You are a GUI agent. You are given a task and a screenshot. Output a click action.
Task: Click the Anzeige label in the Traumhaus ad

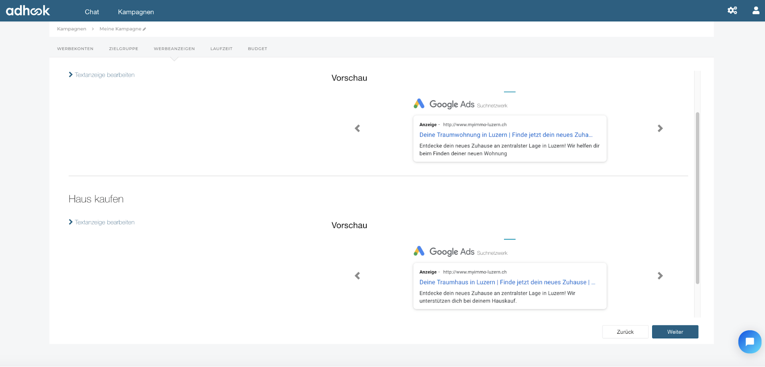click(x=428, y=272)
